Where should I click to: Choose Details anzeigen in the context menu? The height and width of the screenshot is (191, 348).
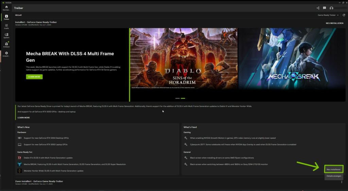pyautogui.click(x=334, y=176)
